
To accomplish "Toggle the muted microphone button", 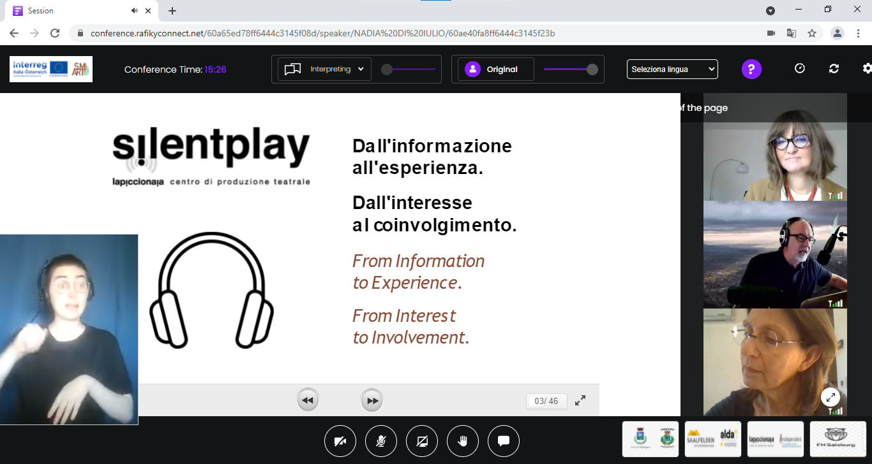I will click(x=381, y=441).
